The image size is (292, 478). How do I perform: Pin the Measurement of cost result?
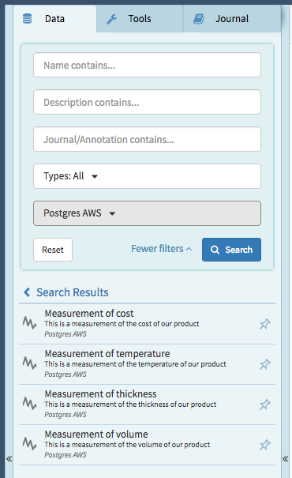(x=264, y=324)
